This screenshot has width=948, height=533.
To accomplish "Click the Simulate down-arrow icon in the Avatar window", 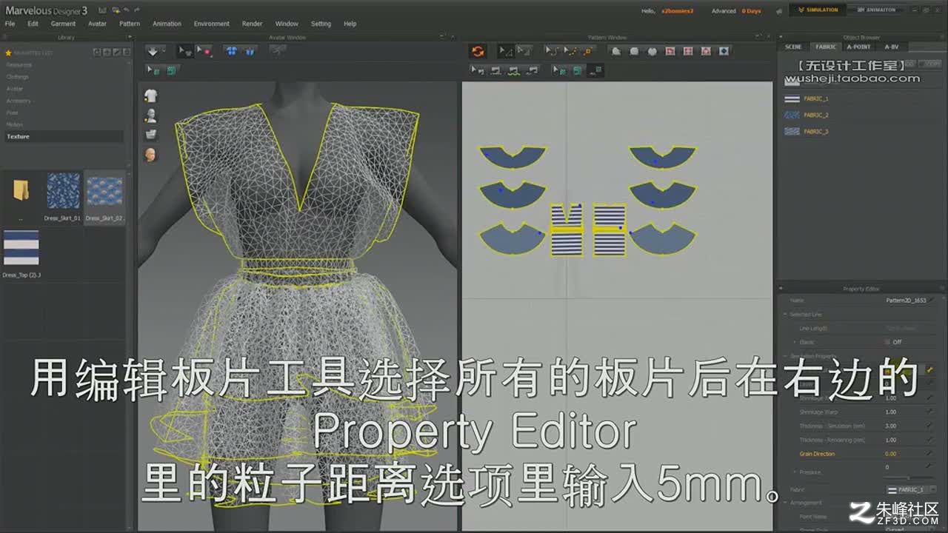I will coord(153,51).
